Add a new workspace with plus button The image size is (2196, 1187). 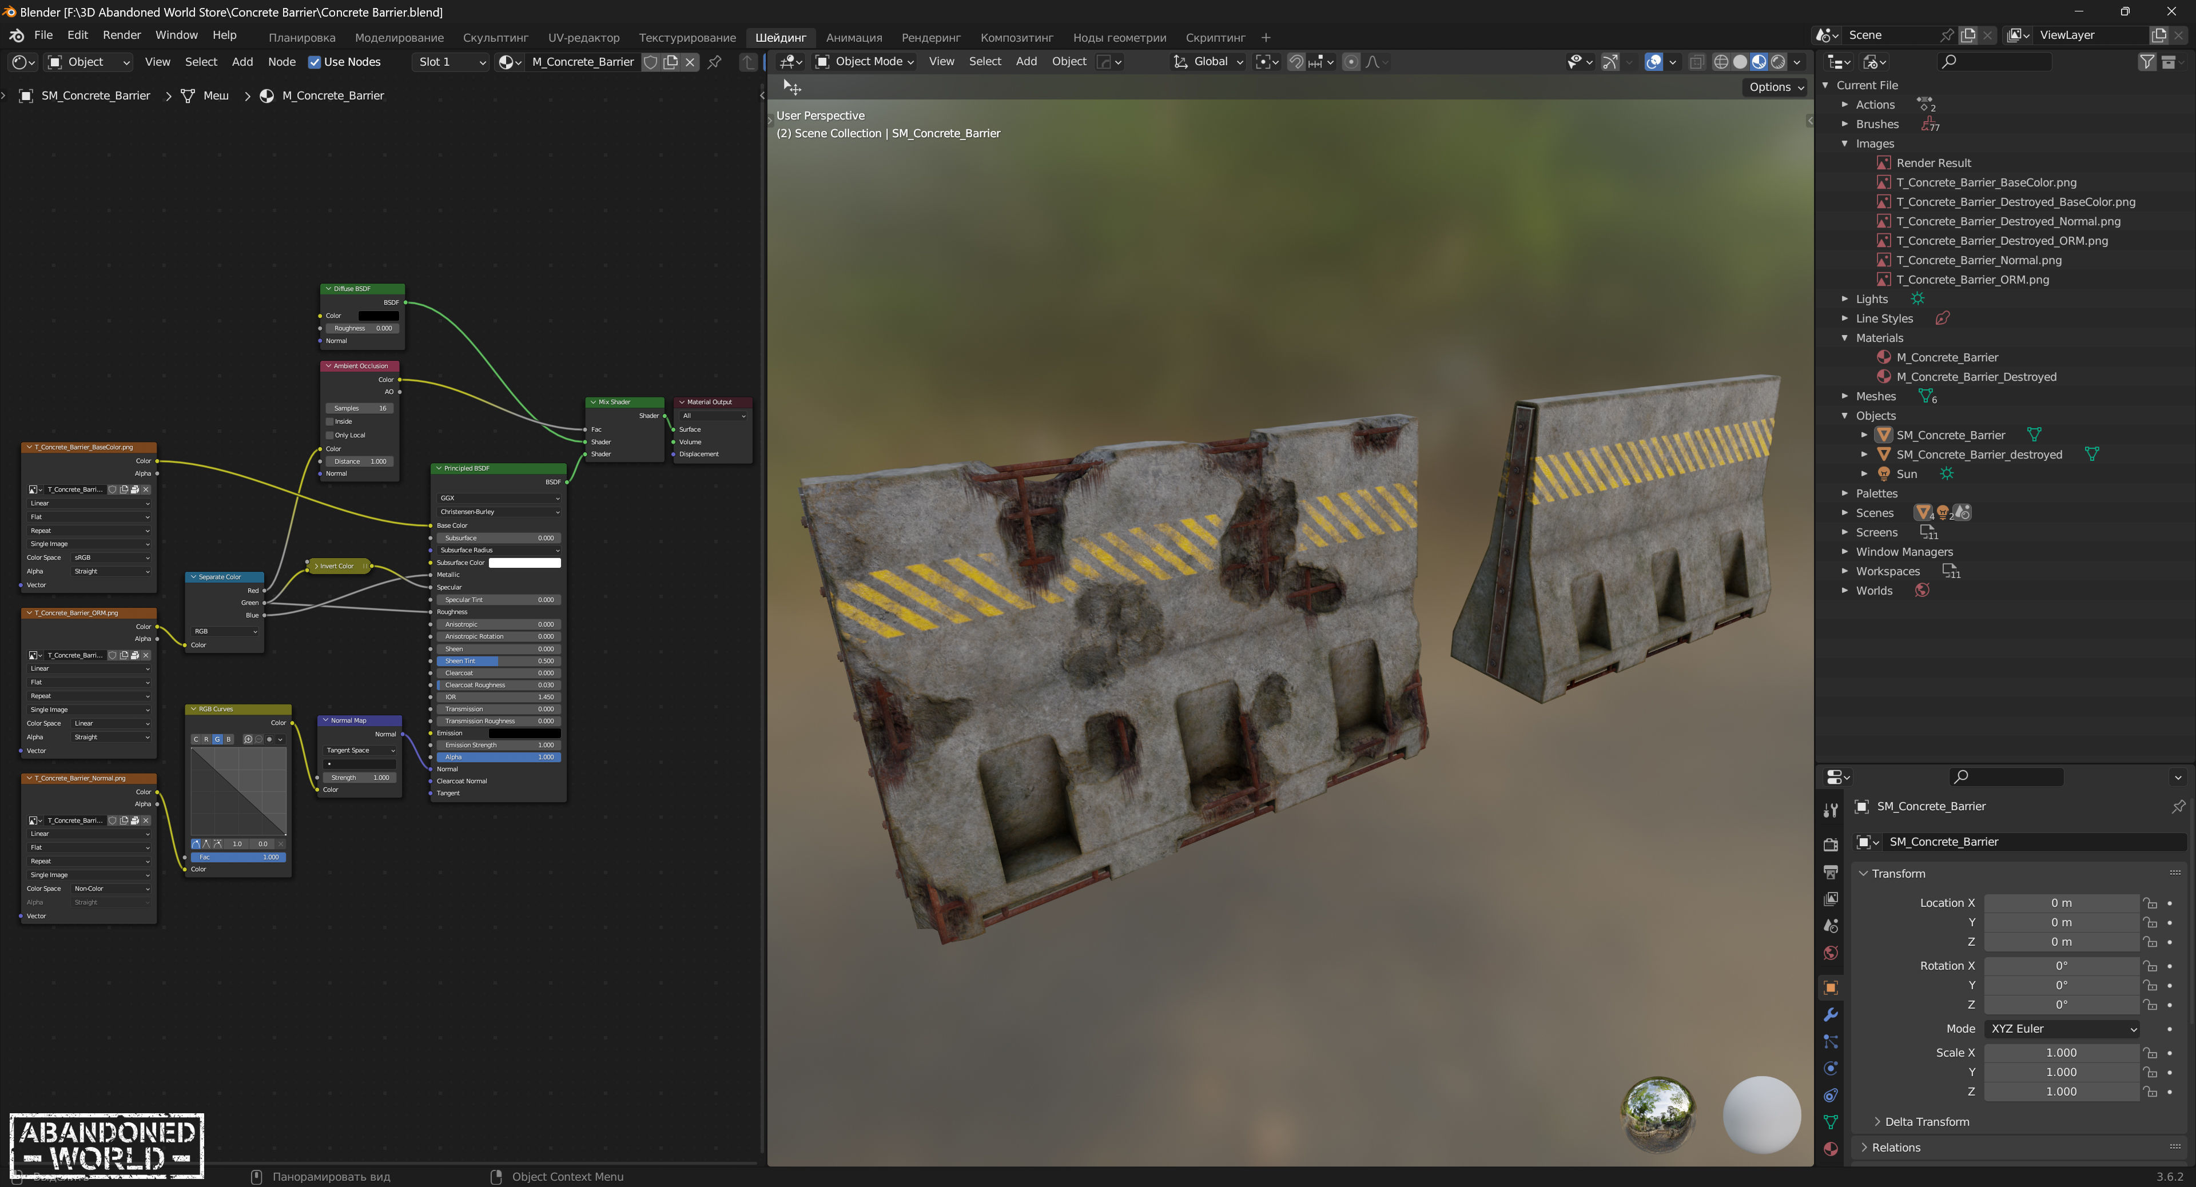1266,38
